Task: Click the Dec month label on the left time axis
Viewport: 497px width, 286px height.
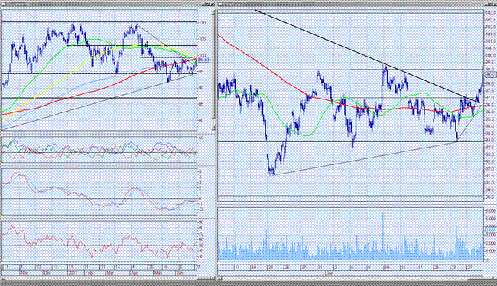Action: click(x=47, y=273)
